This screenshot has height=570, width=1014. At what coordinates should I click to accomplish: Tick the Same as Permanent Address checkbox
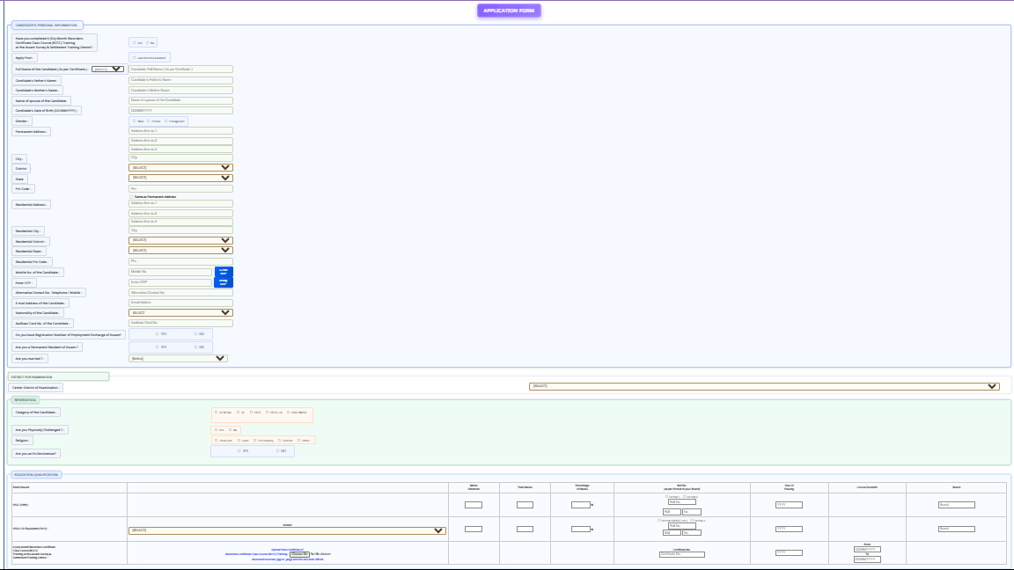click(x=132, y=197)
